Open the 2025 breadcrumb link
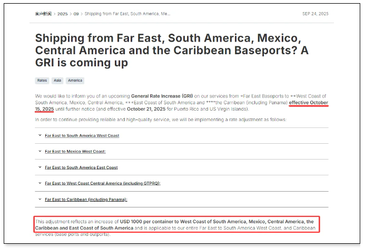This screenshot has width=365, height=248. point(63,14)
